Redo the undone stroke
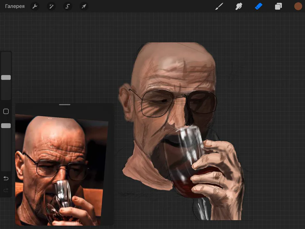 [6, 190]
